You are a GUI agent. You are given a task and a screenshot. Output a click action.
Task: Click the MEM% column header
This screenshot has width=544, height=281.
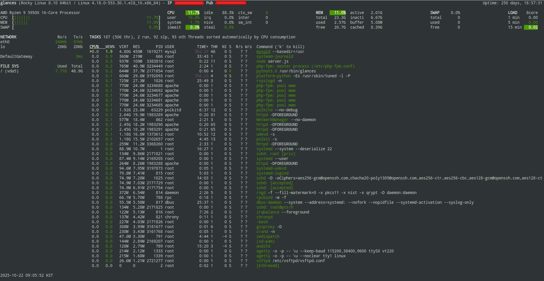tap(110, 47)
